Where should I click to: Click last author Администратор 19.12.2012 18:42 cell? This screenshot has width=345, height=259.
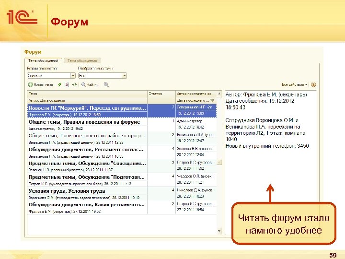196,124
